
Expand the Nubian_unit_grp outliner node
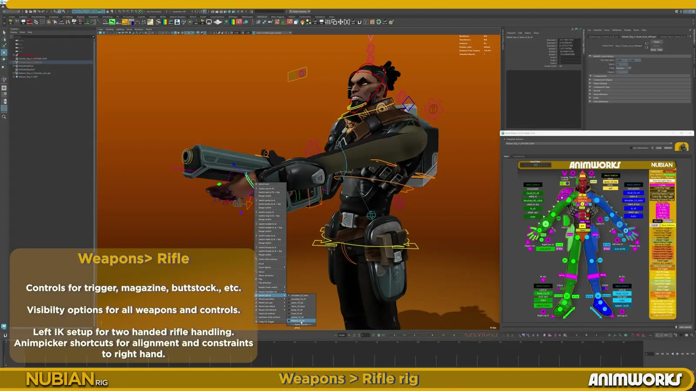(14, 73)
